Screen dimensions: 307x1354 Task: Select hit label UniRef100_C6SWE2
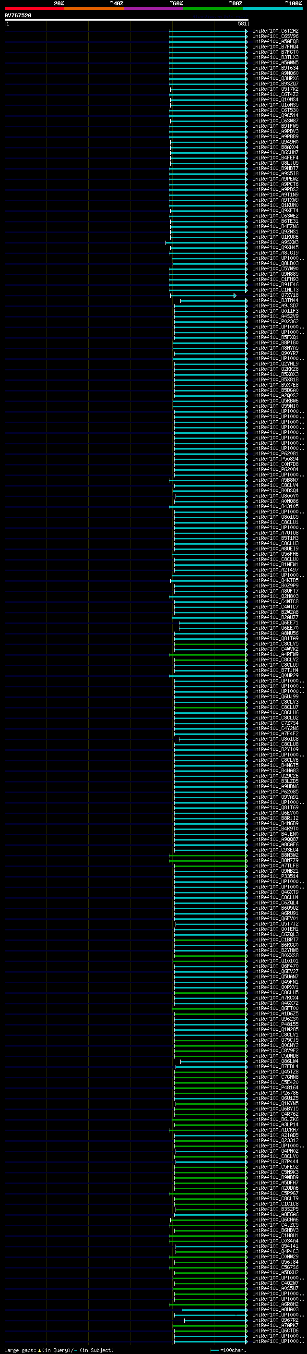tap(275, 216)
